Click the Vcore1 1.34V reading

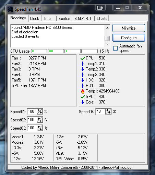[x=27, y=137]
